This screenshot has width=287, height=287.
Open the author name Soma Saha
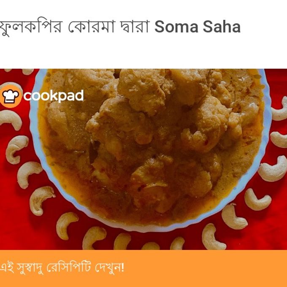coord(198,27)
